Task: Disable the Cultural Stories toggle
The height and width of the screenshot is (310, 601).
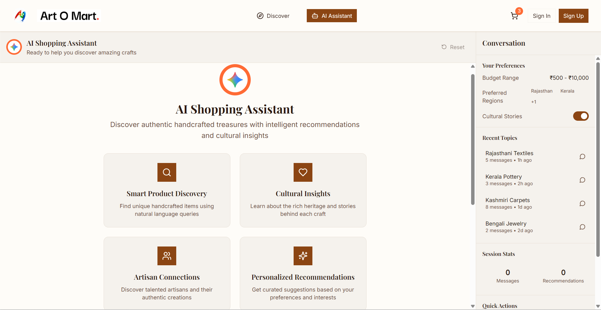Action: tap(581, 116)
